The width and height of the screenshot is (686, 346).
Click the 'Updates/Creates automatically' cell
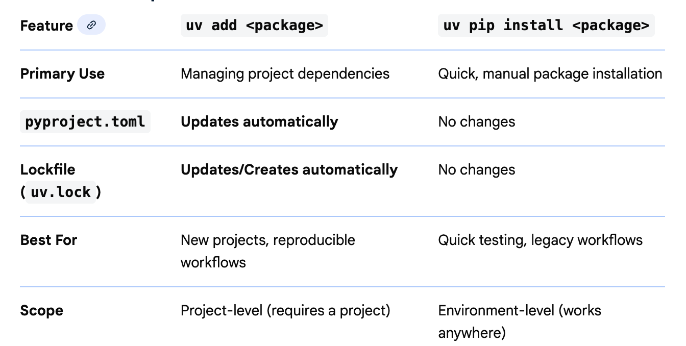tap(289, 169)
